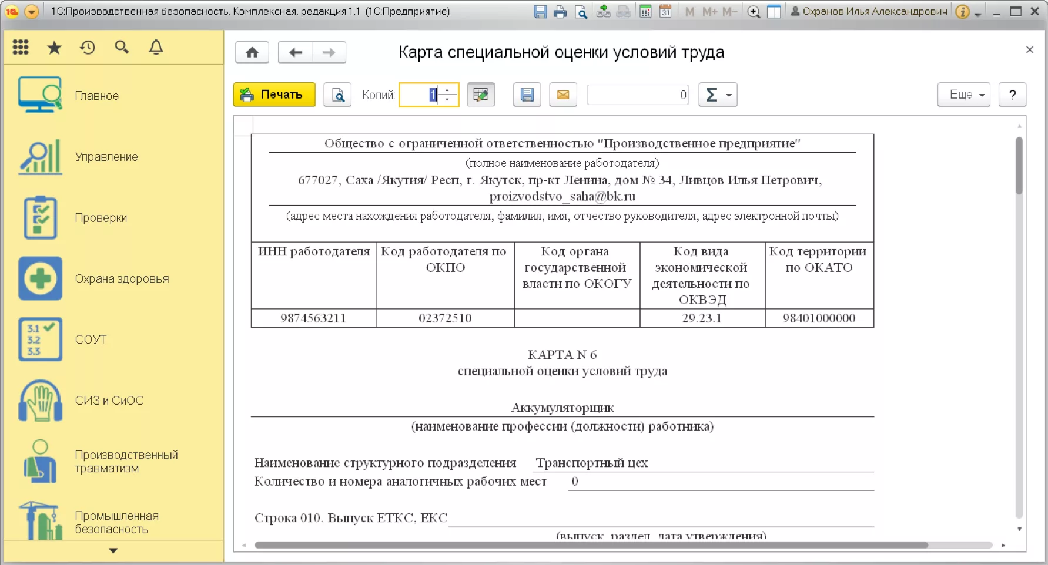Screen dimensions: 1048x565
Task: Open the Главное section
Action: point(113,95)
